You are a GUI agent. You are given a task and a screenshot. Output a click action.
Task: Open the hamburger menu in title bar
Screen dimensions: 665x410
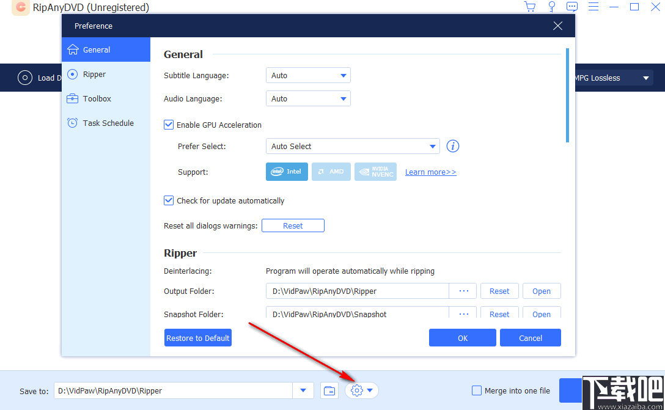coord(593,6)
